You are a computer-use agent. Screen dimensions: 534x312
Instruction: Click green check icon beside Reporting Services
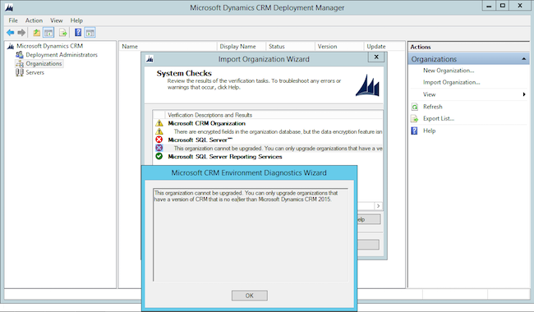[x=159, y=157]
